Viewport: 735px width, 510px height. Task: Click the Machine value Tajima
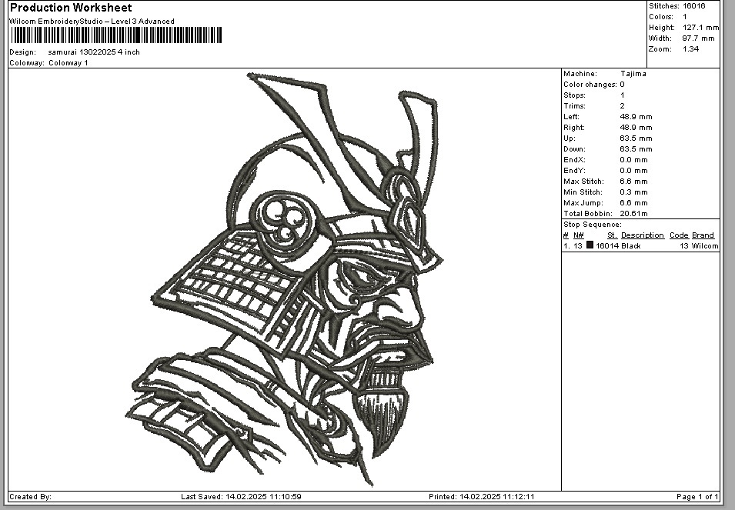(633, 74)
